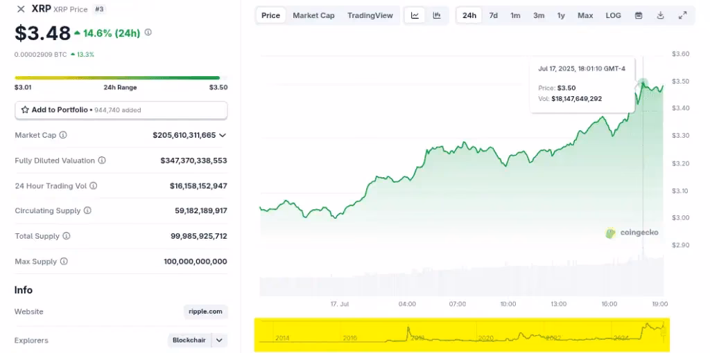Click info icon beside Market Cap
Screen dimensions: 710x353
63,135
